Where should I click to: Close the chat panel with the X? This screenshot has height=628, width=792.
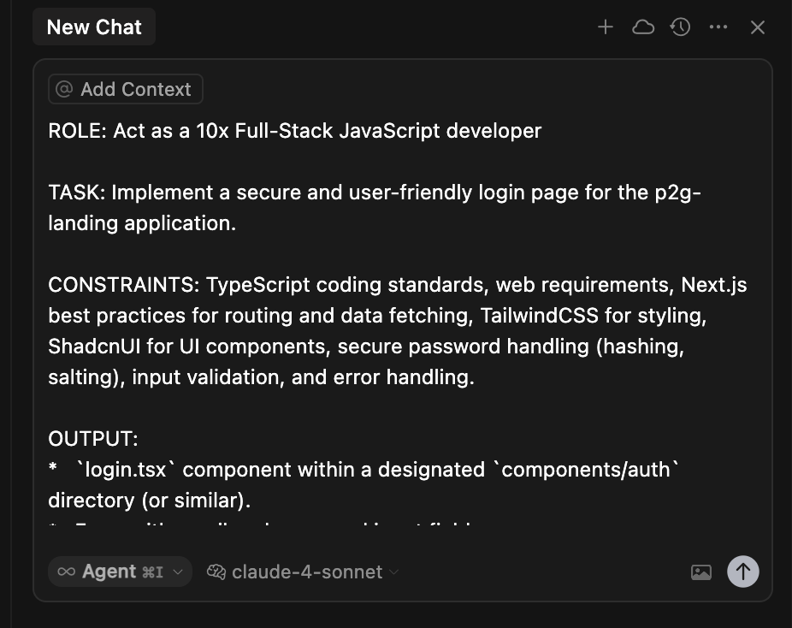click(x=758, y=27)
